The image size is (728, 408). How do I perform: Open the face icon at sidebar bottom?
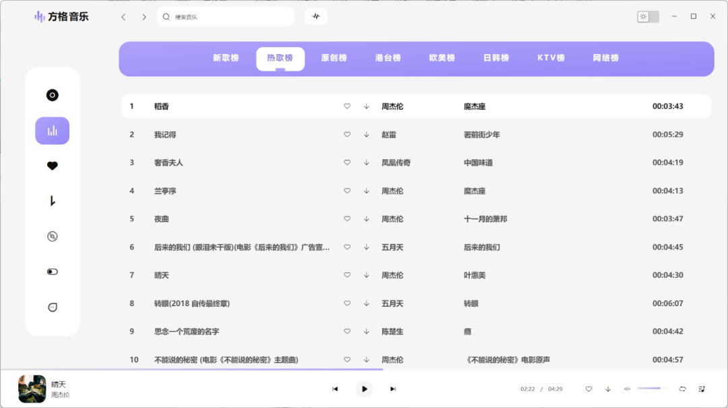coord(53,308)
